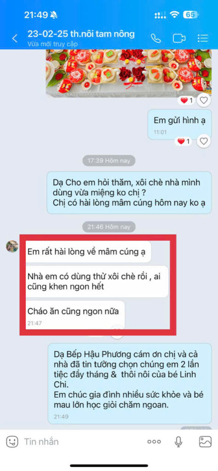Tap the microphone to record voice message
218x471 pixels.
pos(178,442)
